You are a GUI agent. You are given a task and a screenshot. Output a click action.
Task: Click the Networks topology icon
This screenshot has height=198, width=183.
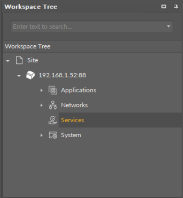53,105
